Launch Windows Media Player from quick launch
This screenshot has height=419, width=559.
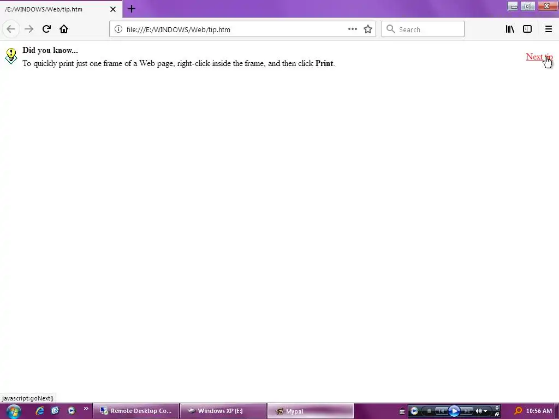tap(72, 411)
